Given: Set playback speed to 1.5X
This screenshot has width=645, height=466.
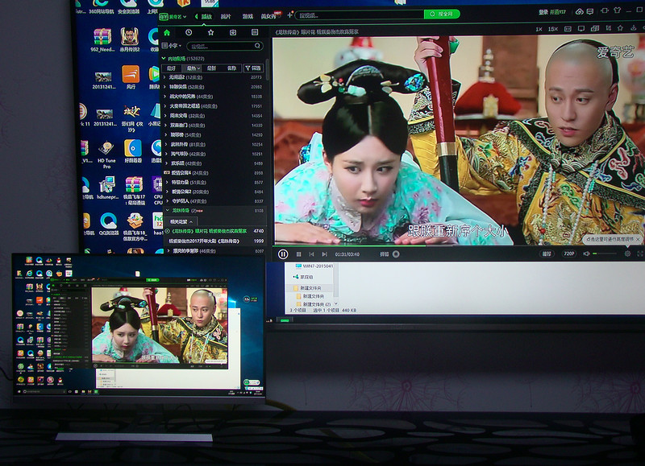Looking at the screenshot, I should click(553, 29).
